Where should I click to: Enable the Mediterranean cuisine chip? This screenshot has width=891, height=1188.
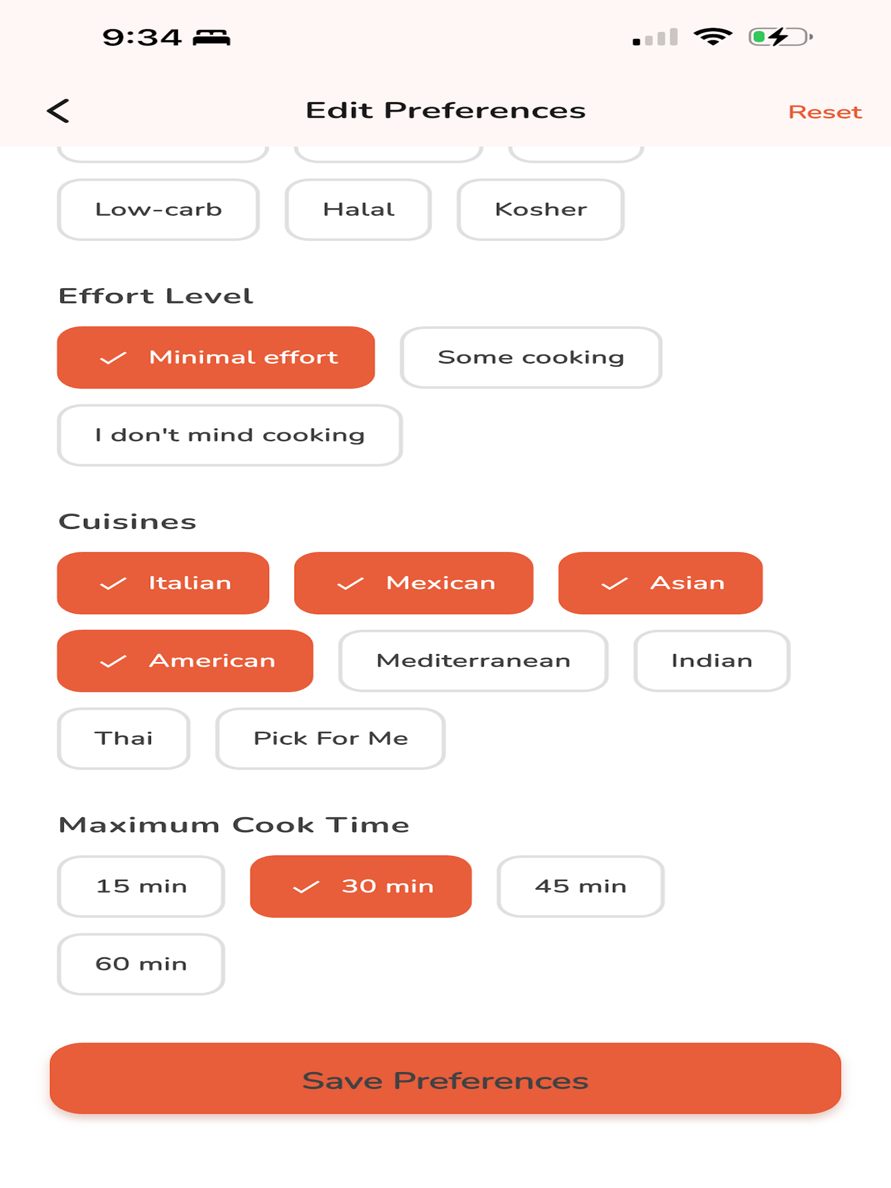pyautogui.click(x=473, y=660)
